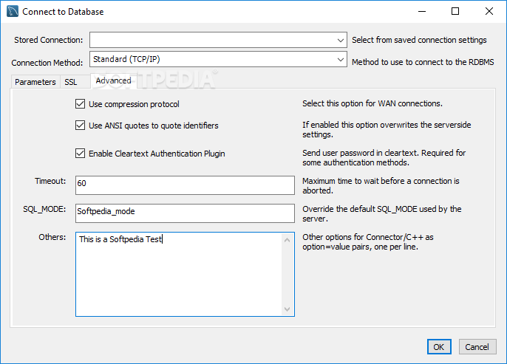507x364 pixels.
Task: Dismiss dialog with Cancel button
Action: [477, 347]
